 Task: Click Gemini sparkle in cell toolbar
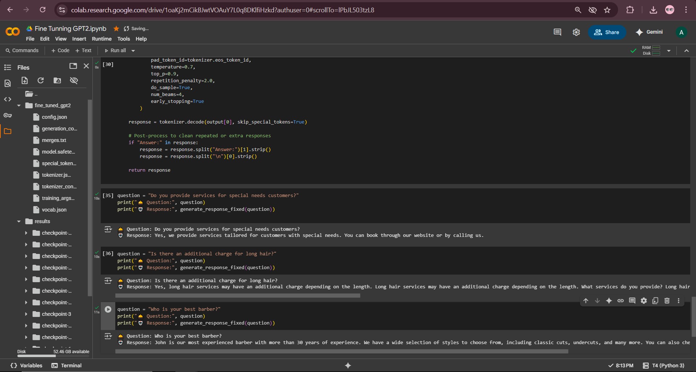[x=609, y=301]
